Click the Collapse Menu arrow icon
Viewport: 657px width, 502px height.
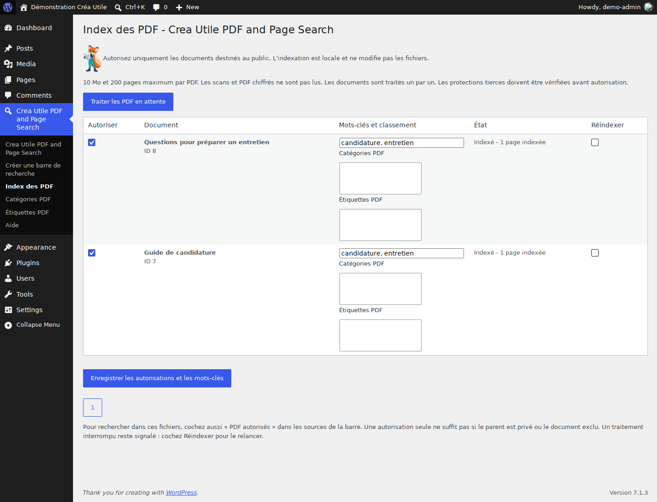point(8,325)
